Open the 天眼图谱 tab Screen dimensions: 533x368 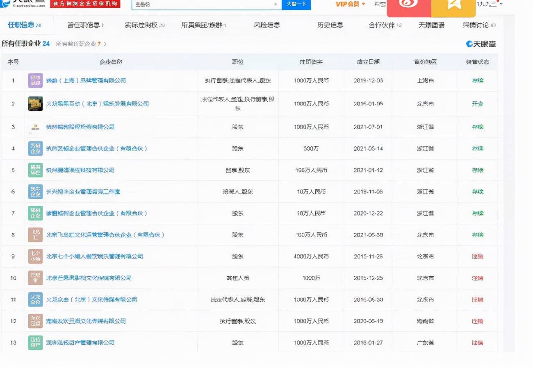431,25
